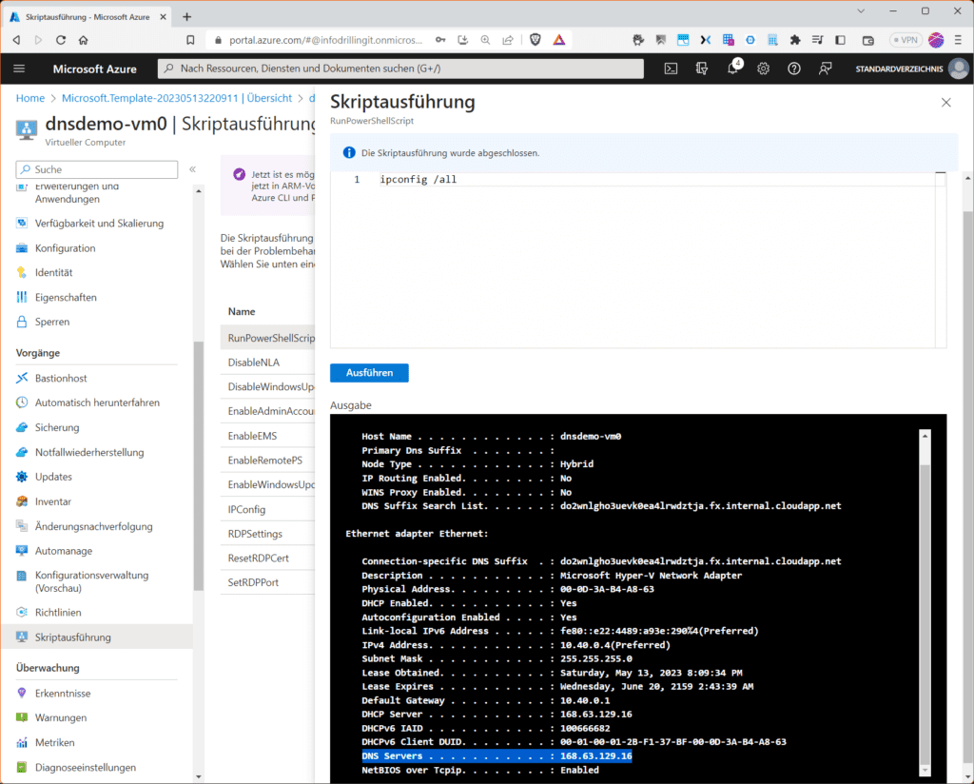Select the ResetRDPCert command row
Image resolution: width=974 pixels, height=784 pixels.
pyautogui.click(x=267, y=558)
